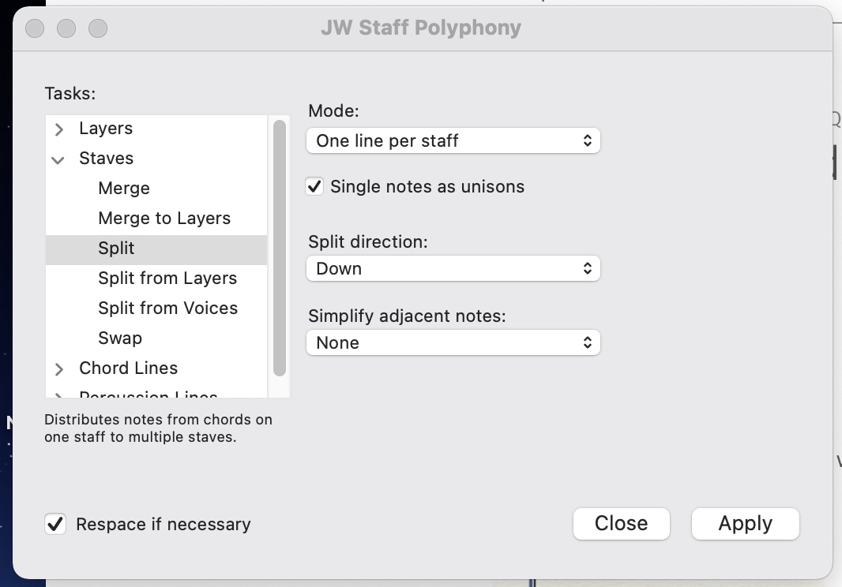This screenshot has height=587, width=842.
Task: Select the Merge task
Action: coord(124,189)
